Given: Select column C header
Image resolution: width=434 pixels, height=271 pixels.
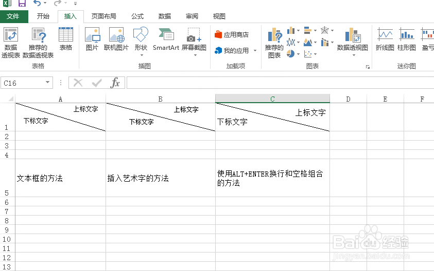Looking at the screenshot, I should point(273,99).
